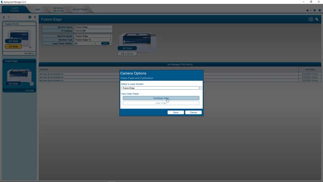The height and width of the screenshot is (182, 323).
Task: Expand the Machine Type dropdown
Action: [x=93, y=40]
